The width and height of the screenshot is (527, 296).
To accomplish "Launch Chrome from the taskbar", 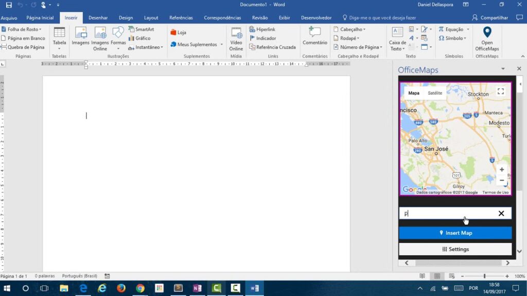I will (x=140, y=288).
